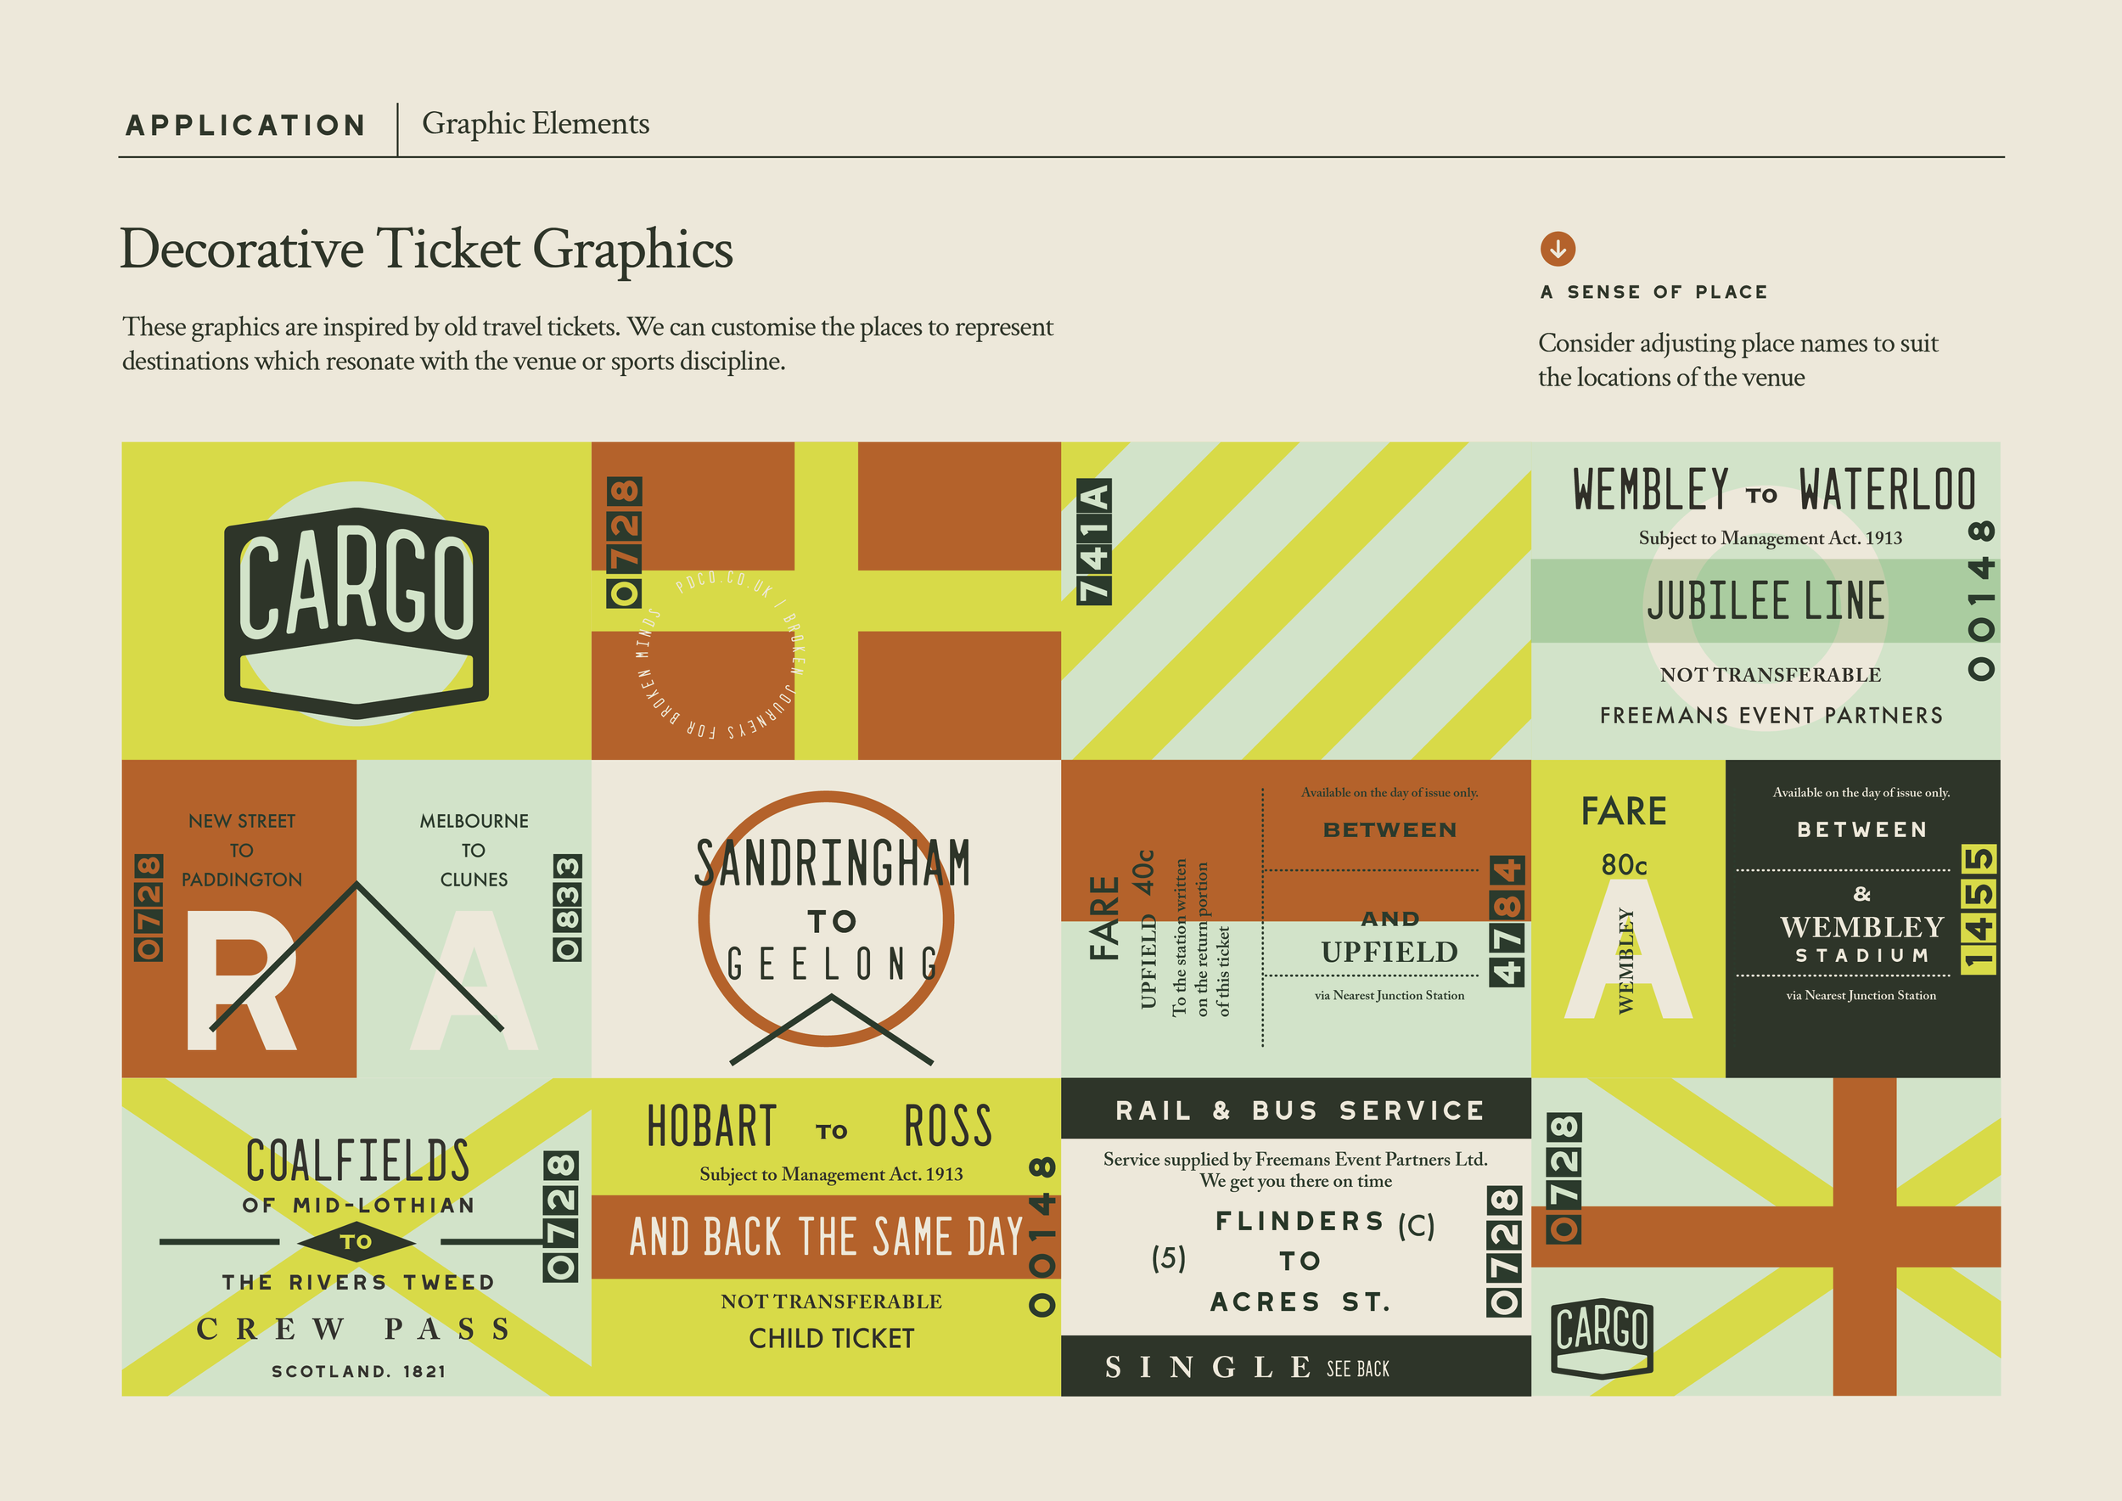Click the 0728 number on the orange cross tile
The height and width of the screenshot is (1501, 2122).
[x=624, y=542]
